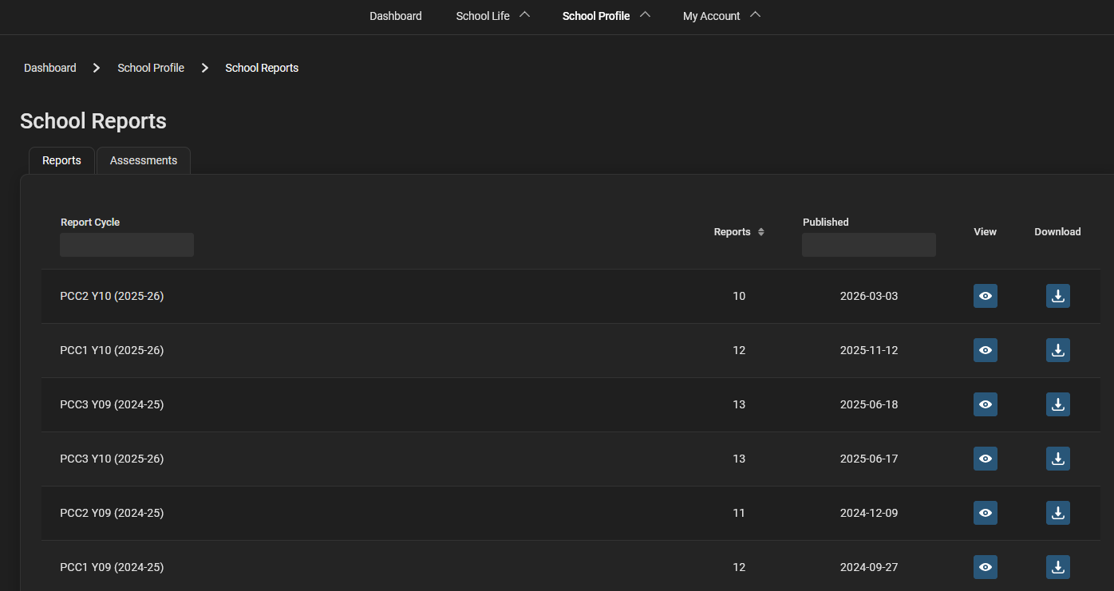Expand the My Account menu chevron
1114x591 pixels.
point(755,15)
